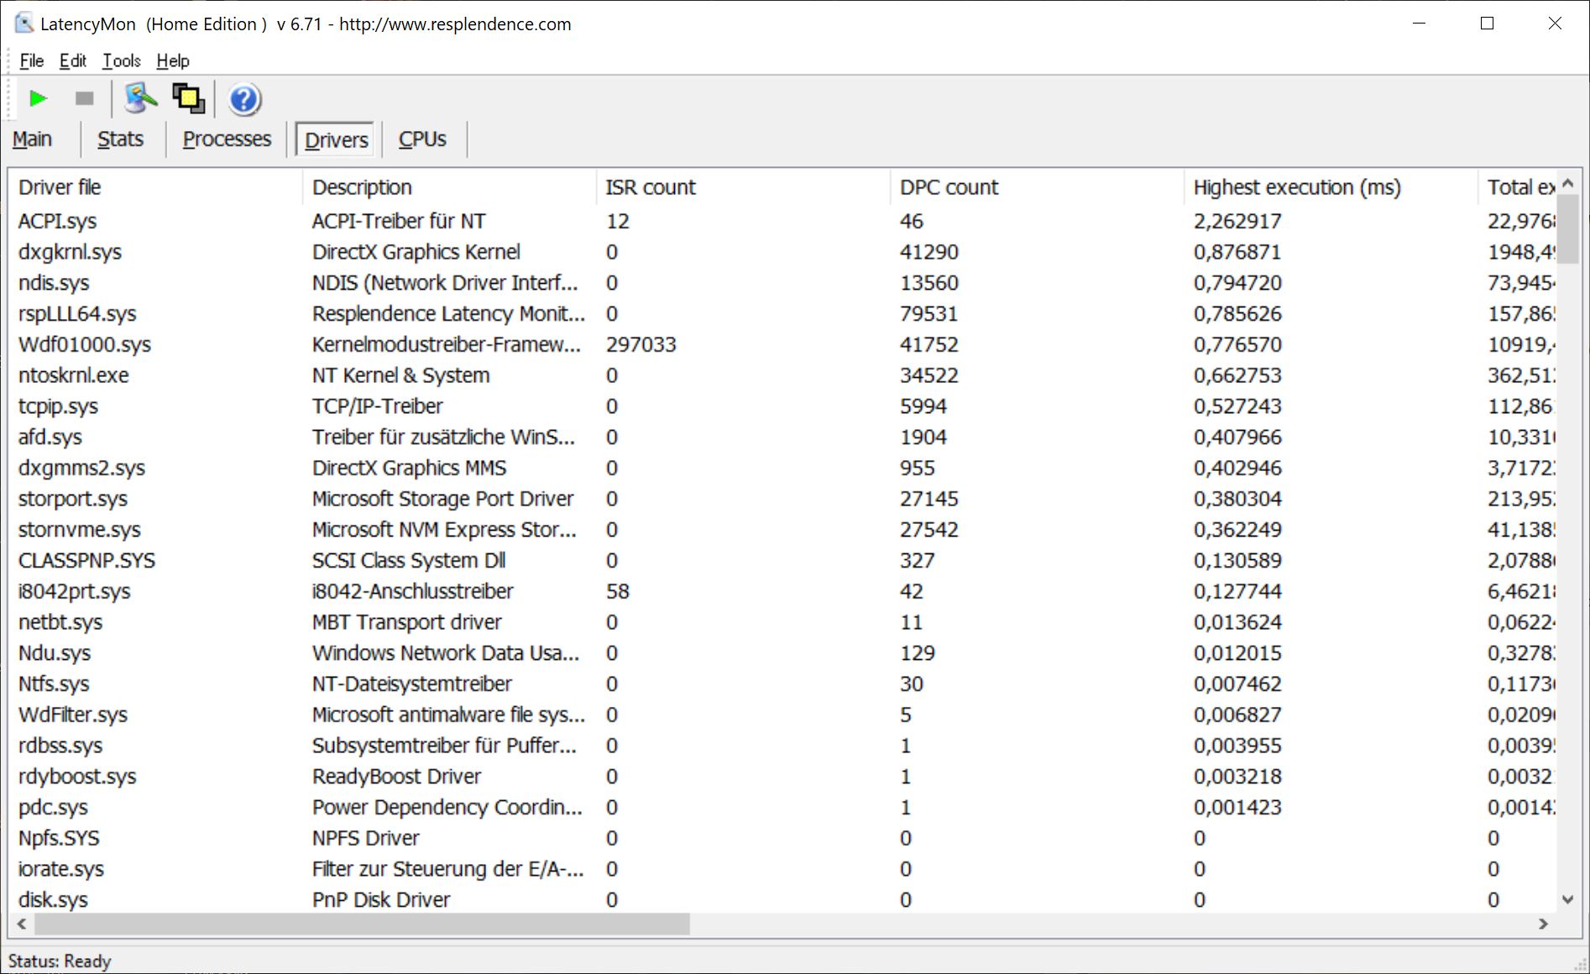Click the vertical scrollbar thumb

pos(1567,228)
